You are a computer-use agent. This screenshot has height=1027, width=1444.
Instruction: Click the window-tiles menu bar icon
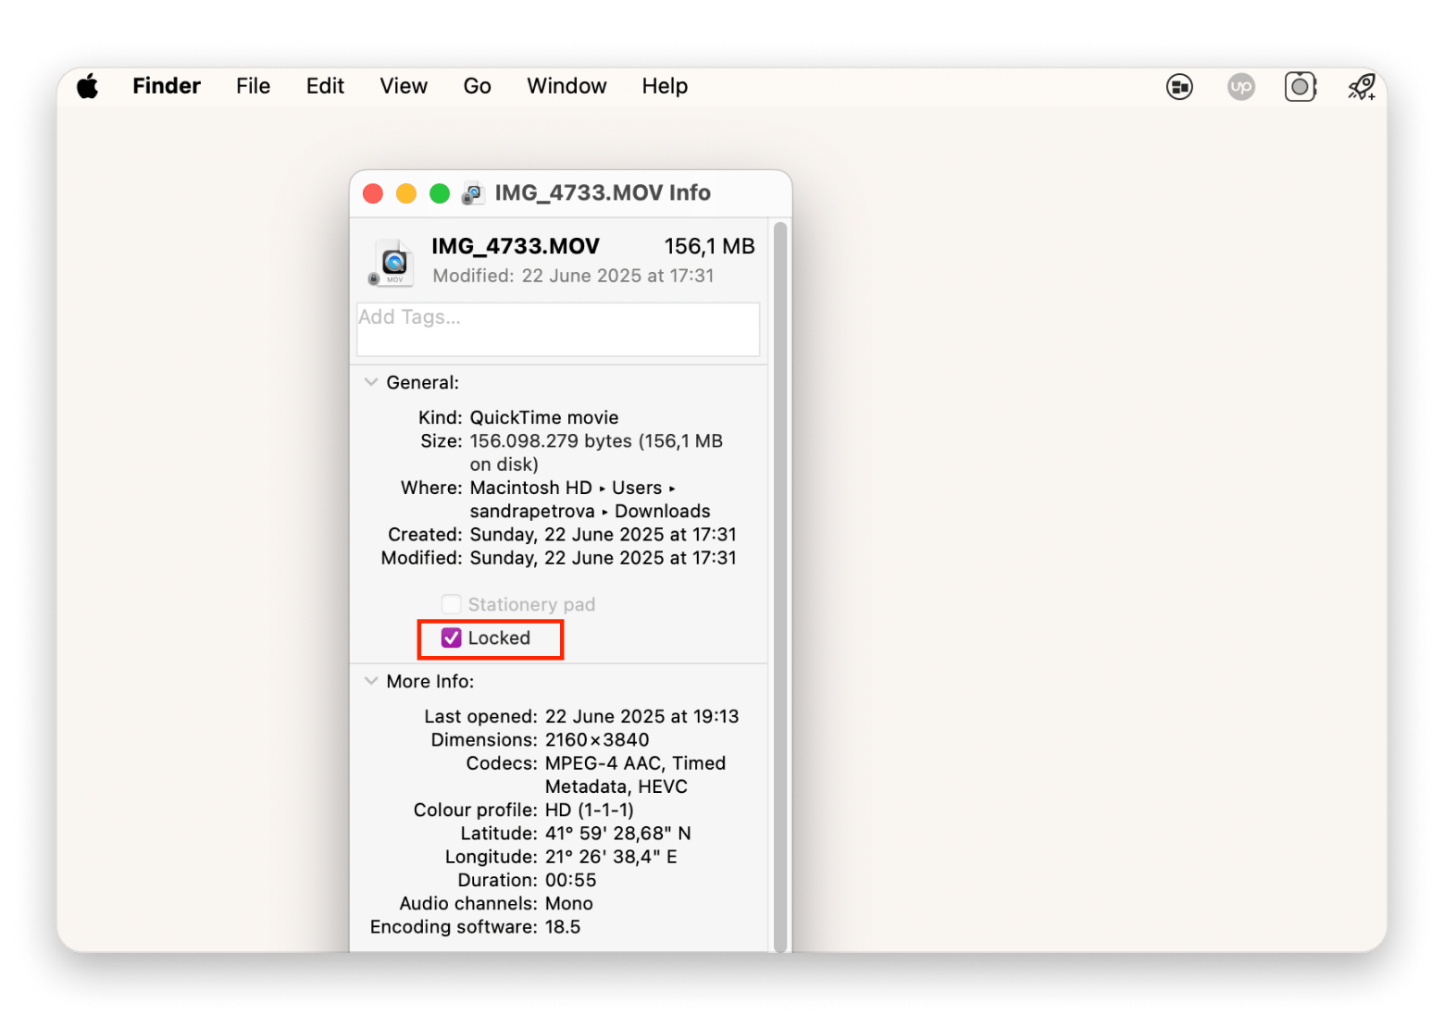pyautogui.click(x=1179, y=87)
